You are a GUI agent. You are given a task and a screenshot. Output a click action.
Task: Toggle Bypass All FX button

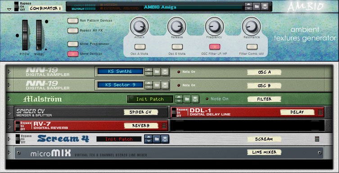73,31
